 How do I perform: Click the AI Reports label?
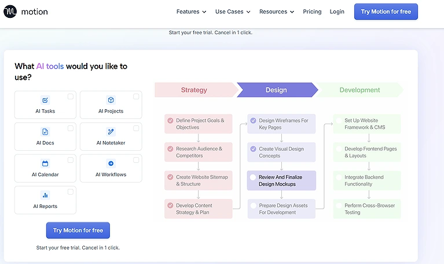(45, 206)
